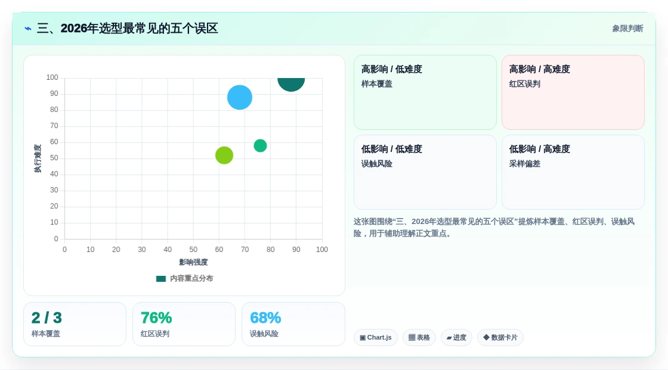Click the 样本覆盖 text in the first quadrant card
Screen dimensions: 668x370
[x=376, y=84]
